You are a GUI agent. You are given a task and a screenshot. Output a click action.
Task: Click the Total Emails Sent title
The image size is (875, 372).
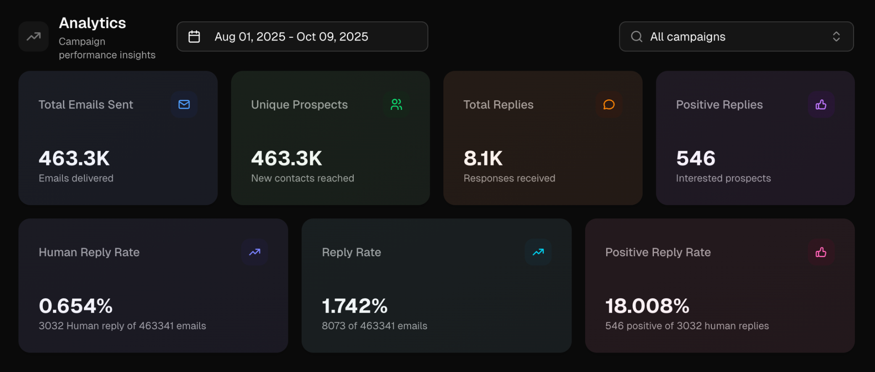[86, 104]
